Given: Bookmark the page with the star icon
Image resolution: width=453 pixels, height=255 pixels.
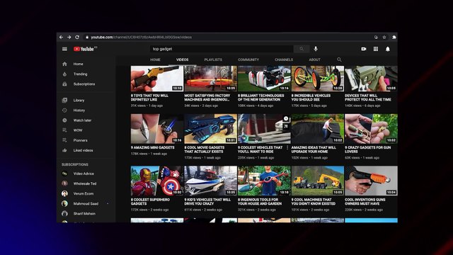Looking at the screenshot, I should pos(384,37).
